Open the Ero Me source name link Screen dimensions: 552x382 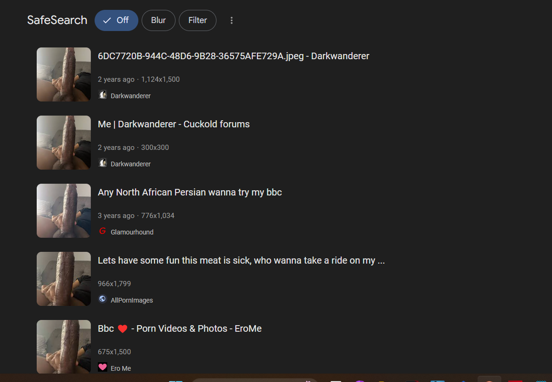pos(121,369)
